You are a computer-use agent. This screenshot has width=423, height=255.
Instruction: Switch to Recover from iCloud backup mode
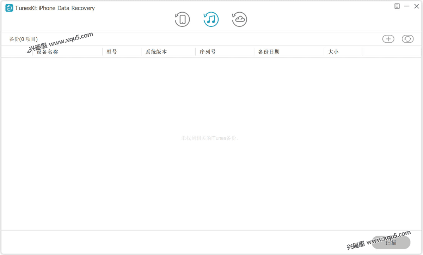[239, 19]
